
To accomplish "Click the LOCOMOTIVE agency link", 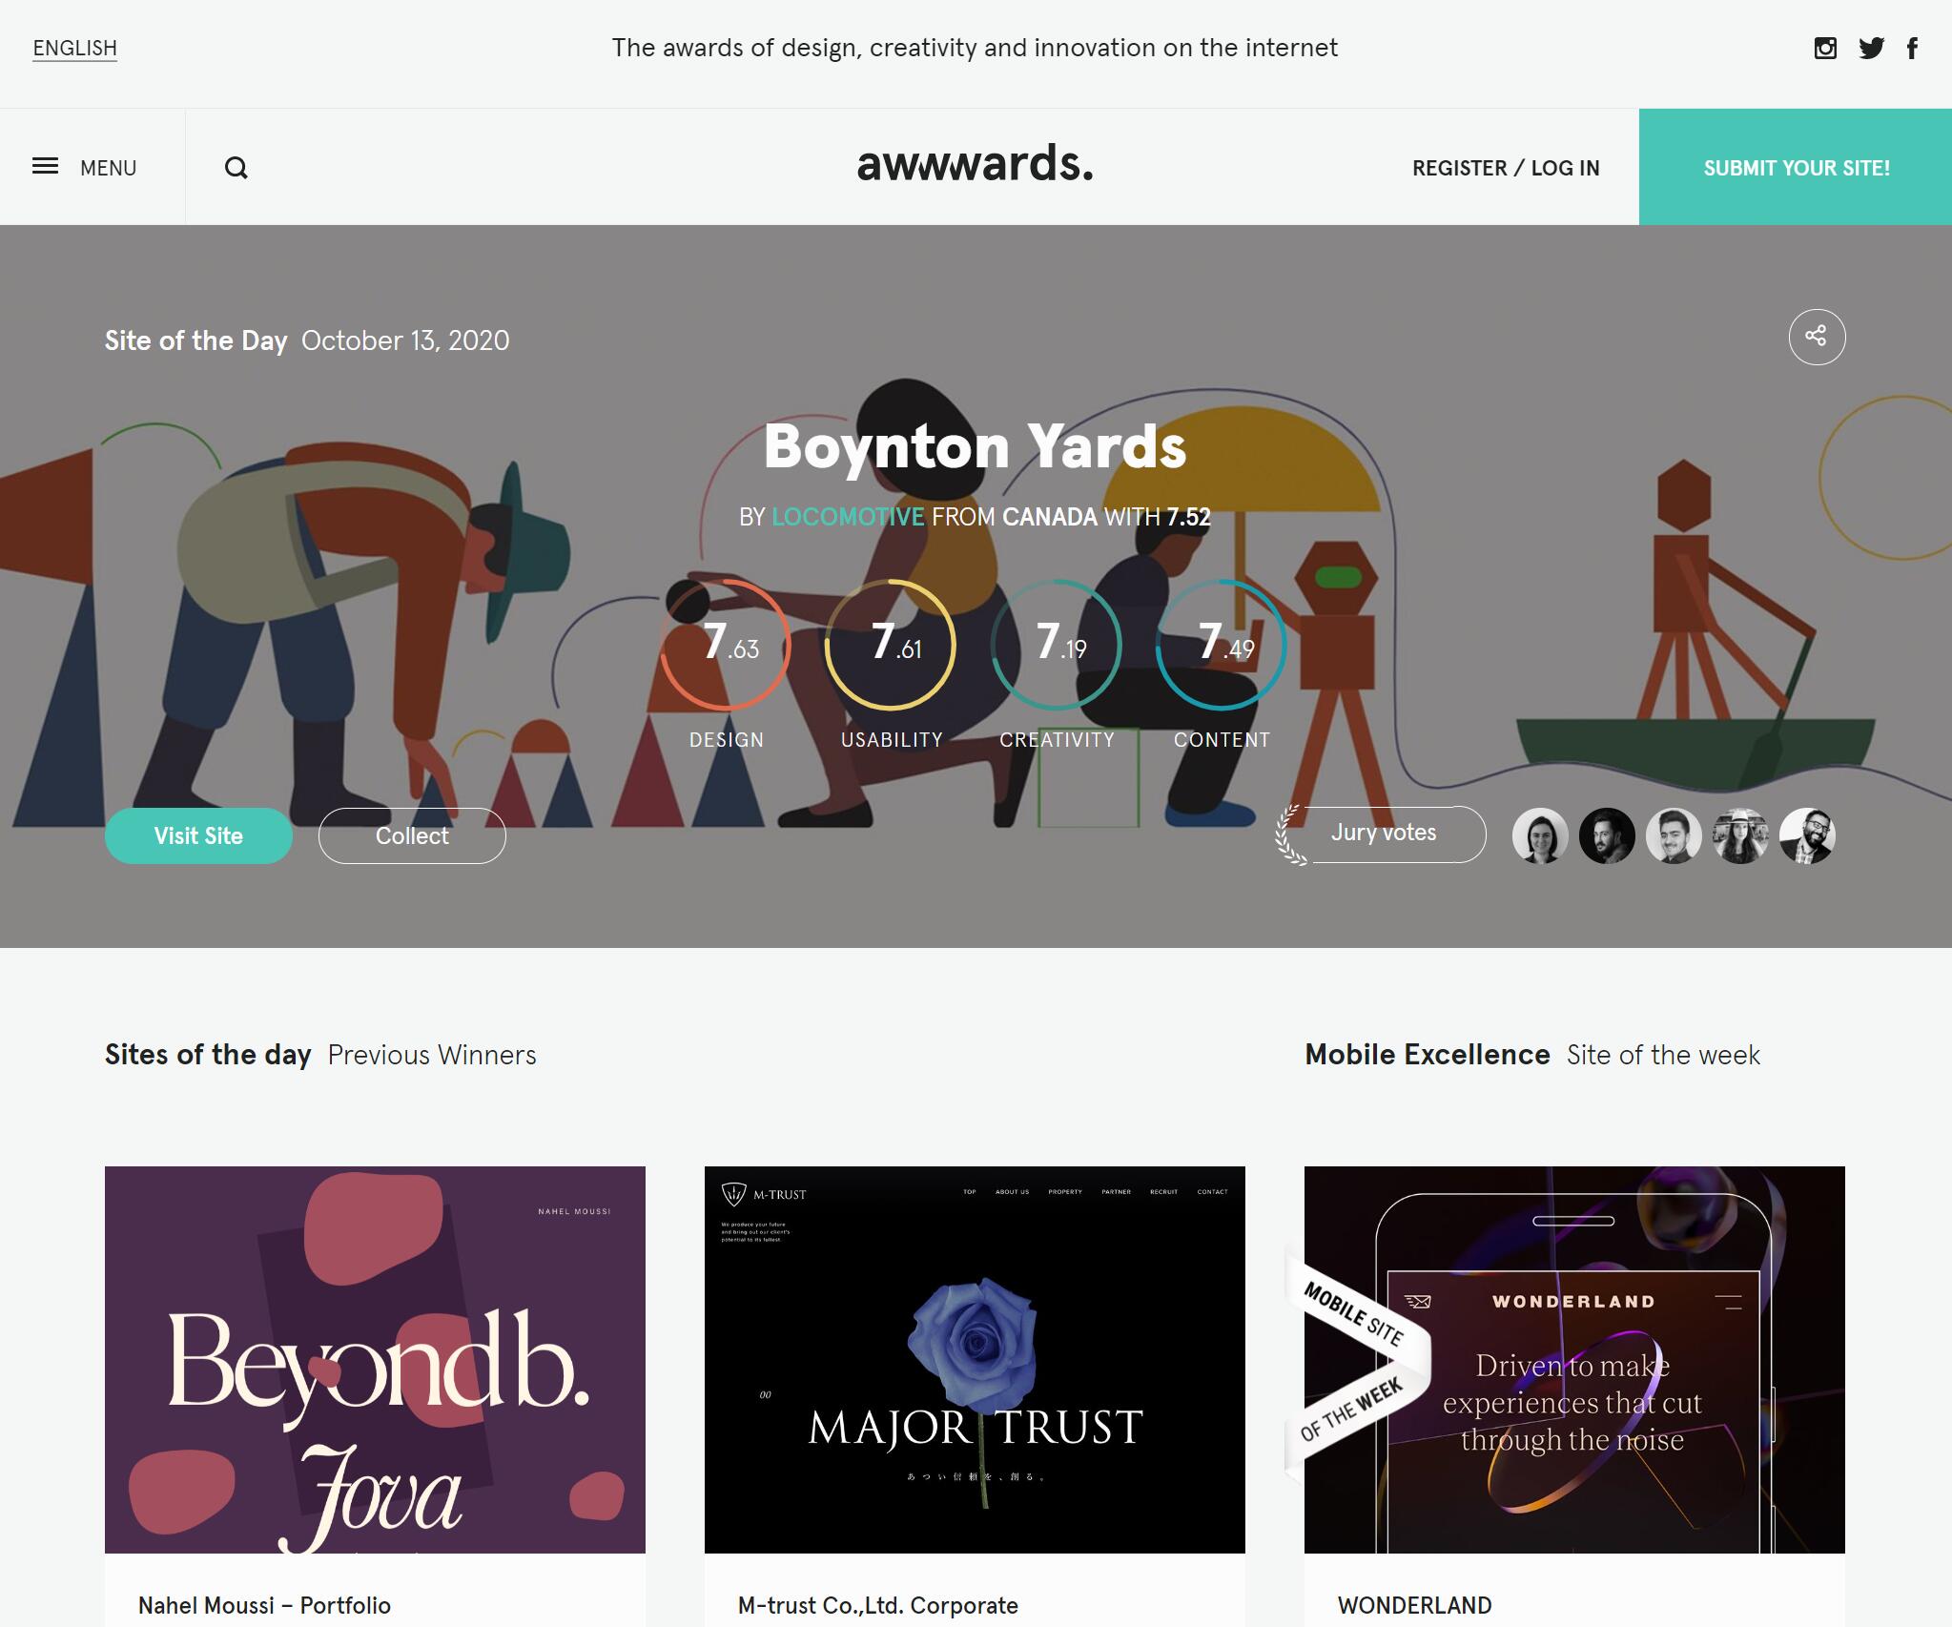I will point(848,518).
